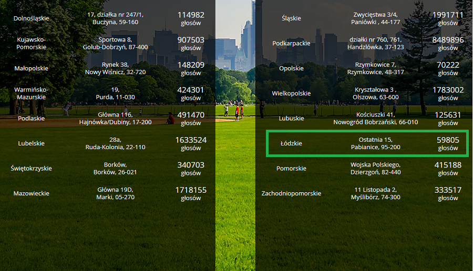Click the Świętokrzyskie region name
473x271 pixels.
[32, 169]
